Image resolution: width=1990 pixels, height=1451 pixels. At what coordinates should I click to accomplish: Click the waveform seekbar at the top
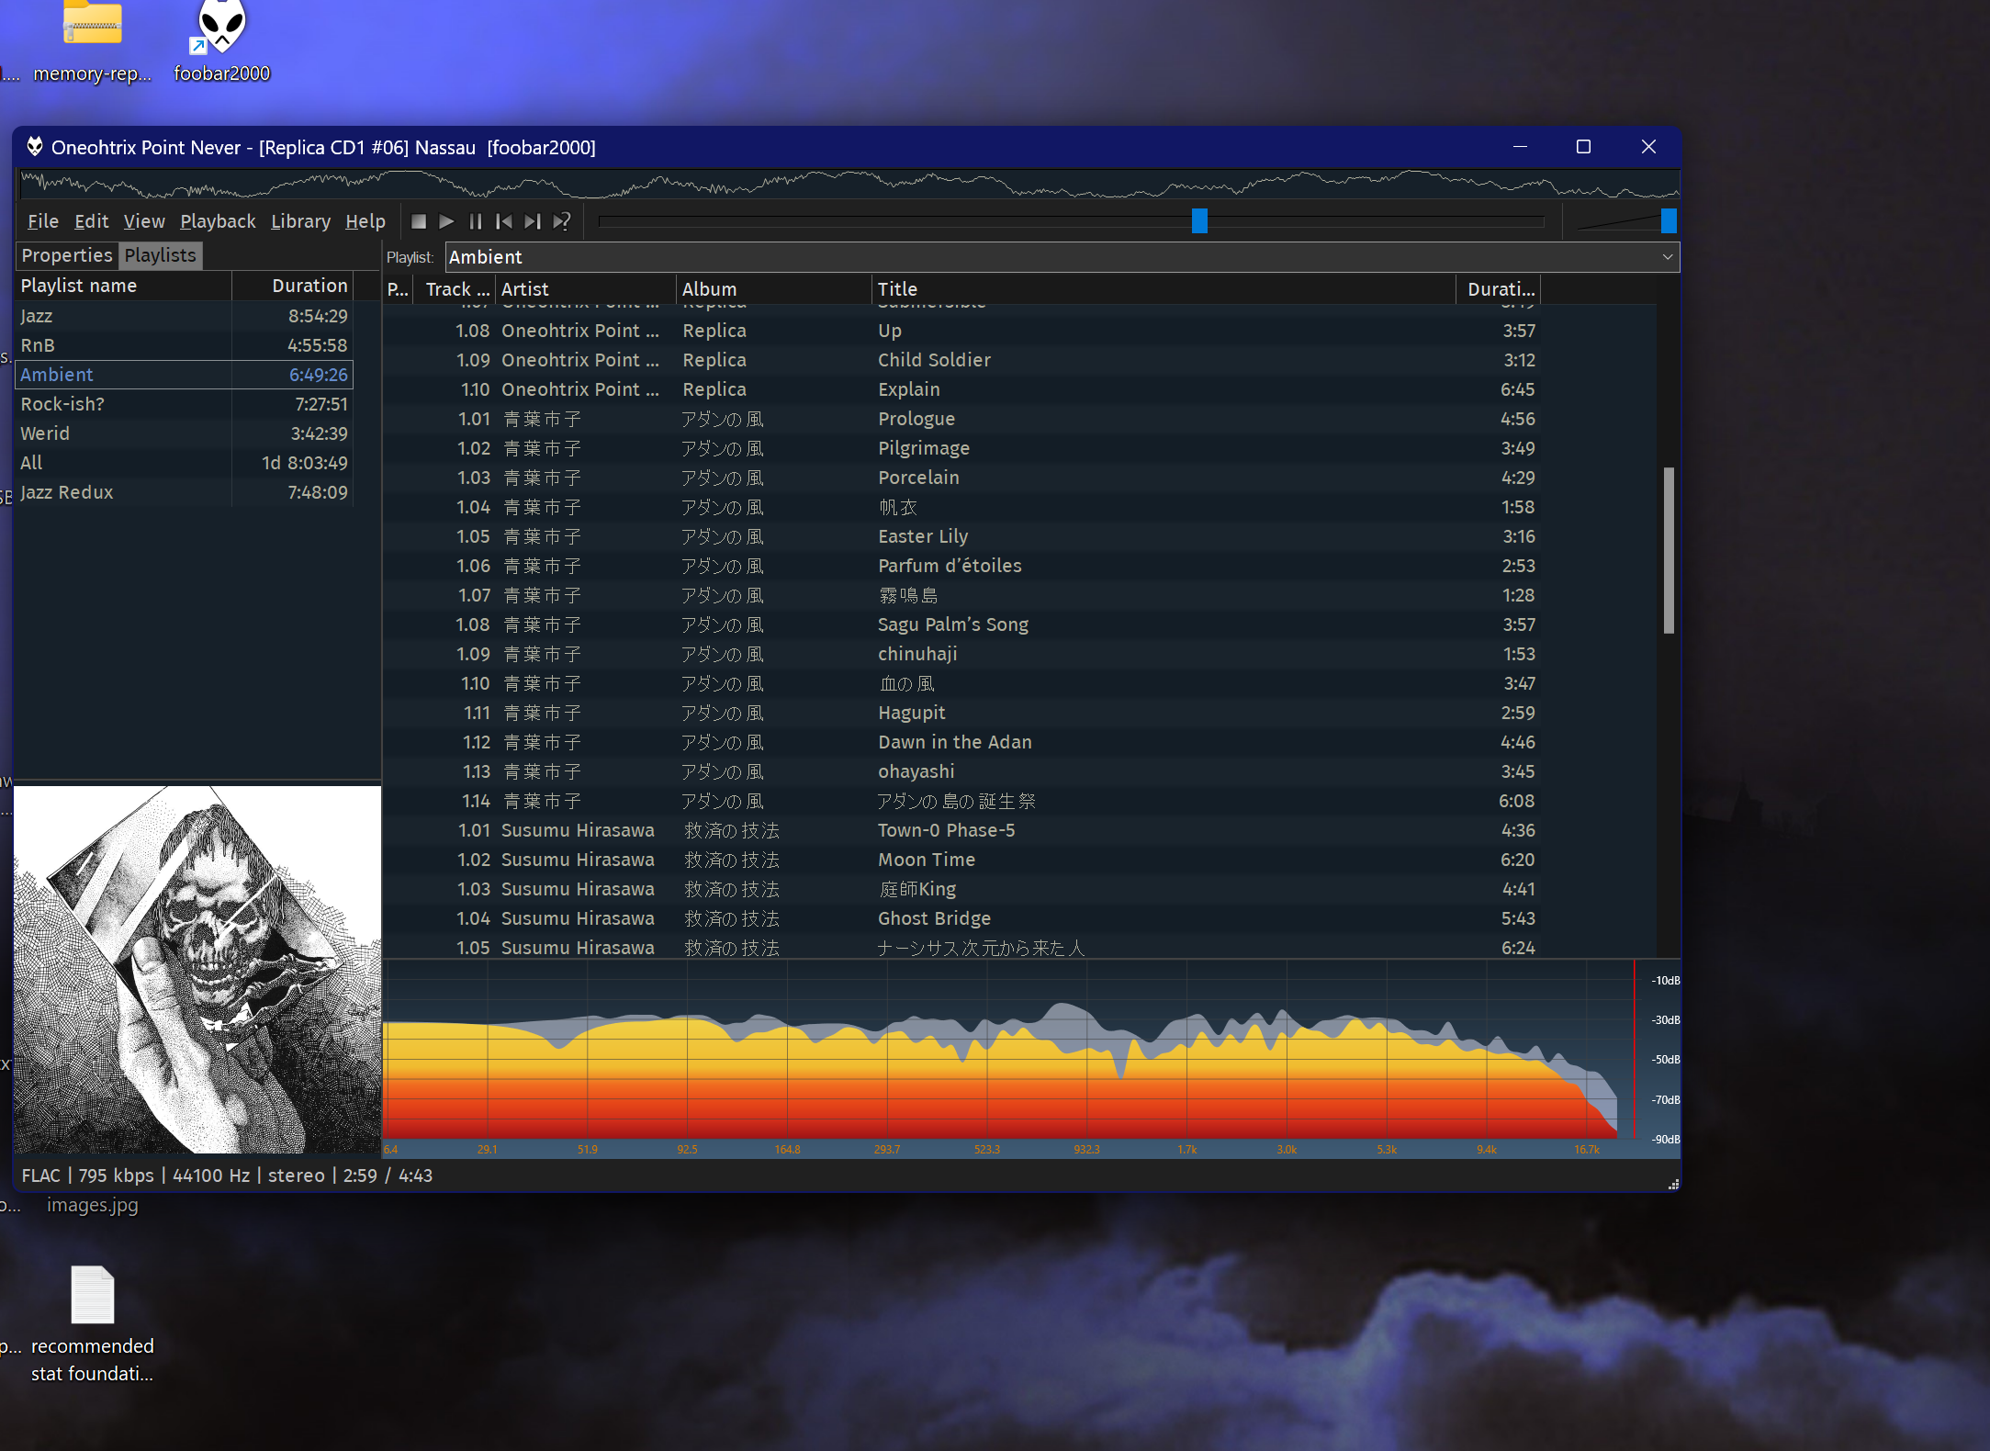pyautogui.click(x=849, y=184)
